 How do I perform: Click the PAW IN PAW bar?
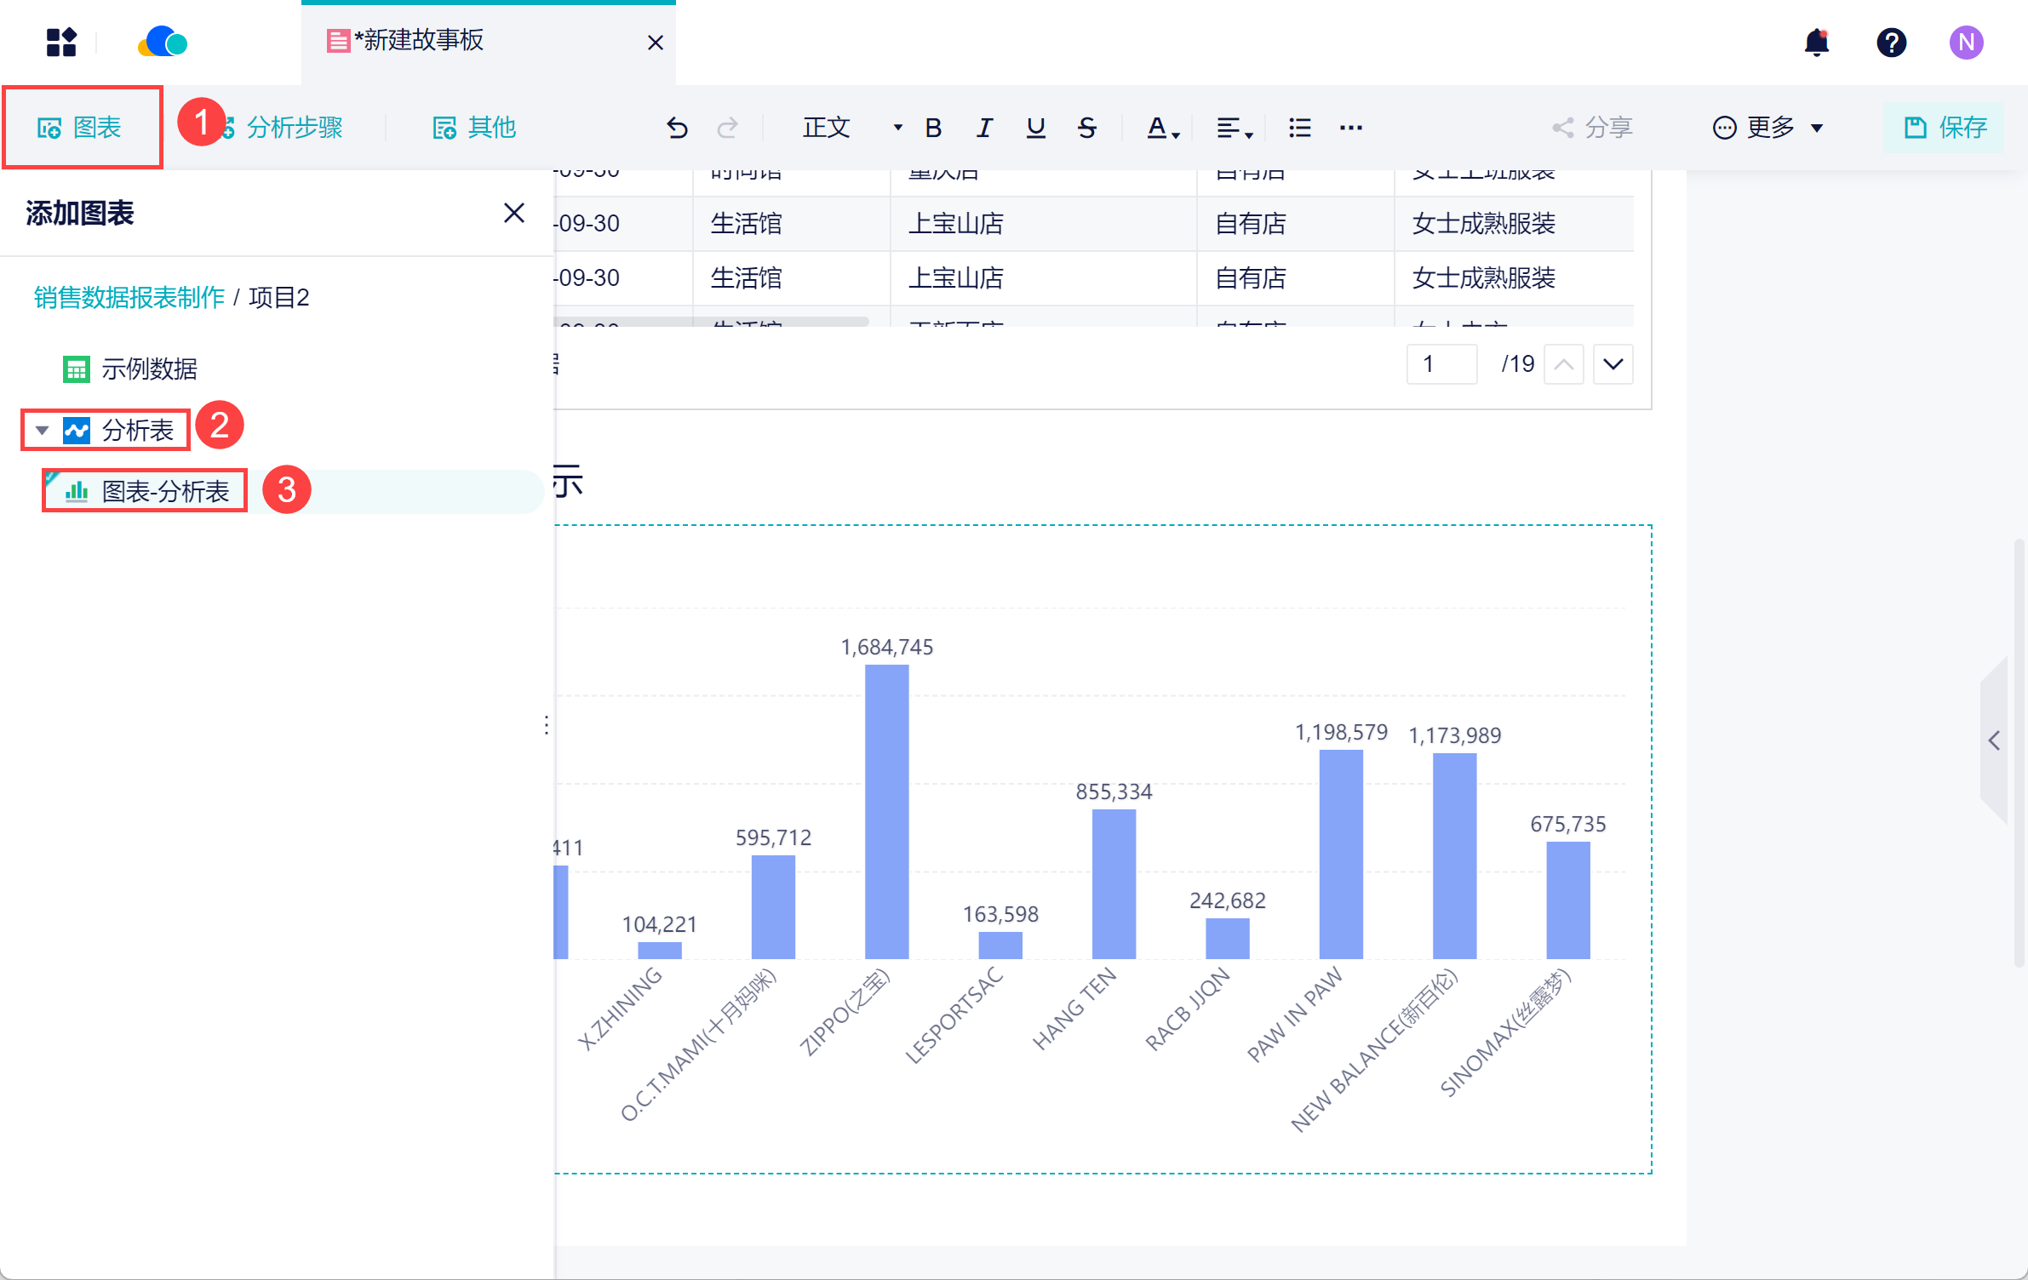[x=1341, y=854]
